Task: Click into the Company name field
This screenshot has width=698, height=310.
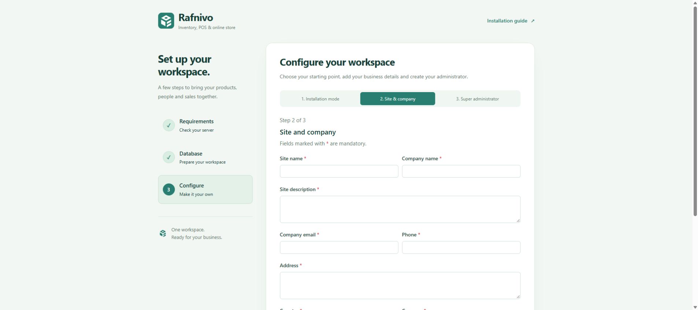Action: pyautogui.click(x=461, y=171)
